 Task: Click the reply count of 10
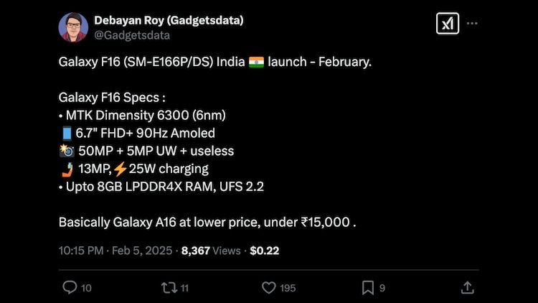tap(86, 288)
